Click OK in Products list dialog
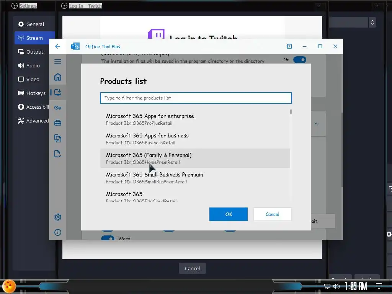Image resolution: width=392 pixels, height=294 pixels. 229,214
